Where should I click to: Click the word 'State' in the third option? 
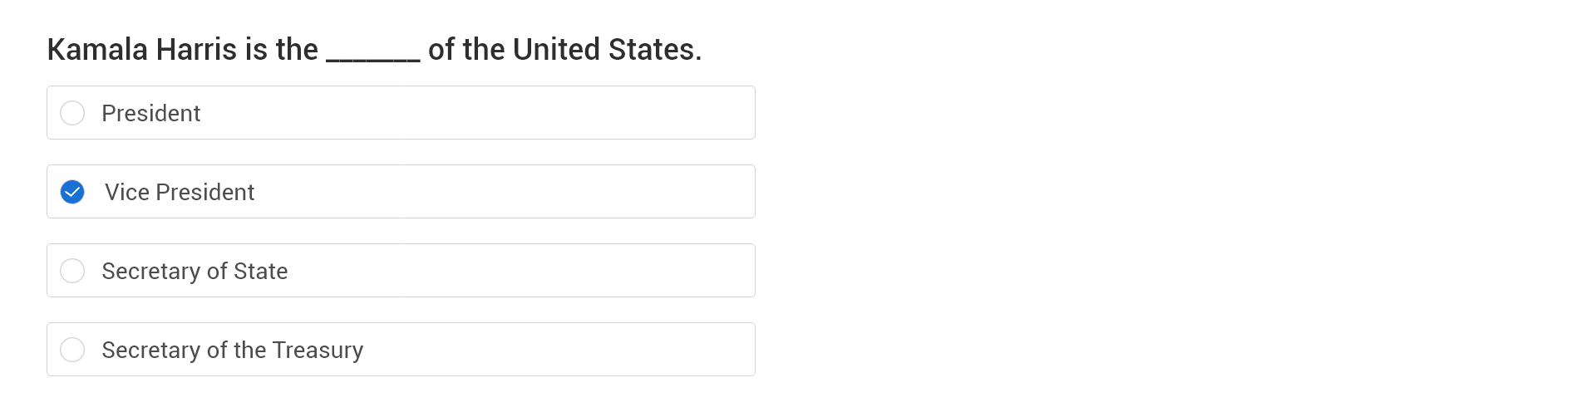pos(260,271)
